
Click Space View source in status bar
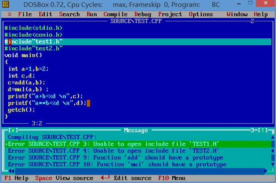(64, 178)
